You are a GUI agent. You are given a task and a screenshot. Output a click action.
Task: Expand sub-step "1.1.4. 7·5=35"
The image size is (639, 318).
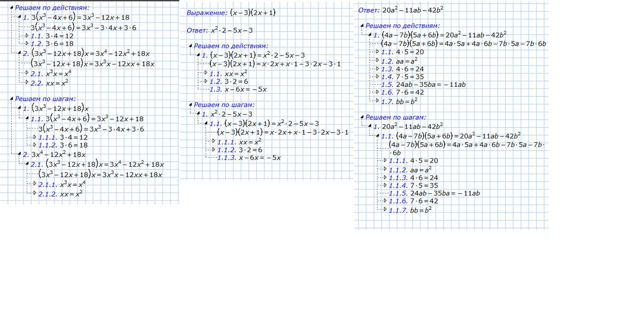386,185
